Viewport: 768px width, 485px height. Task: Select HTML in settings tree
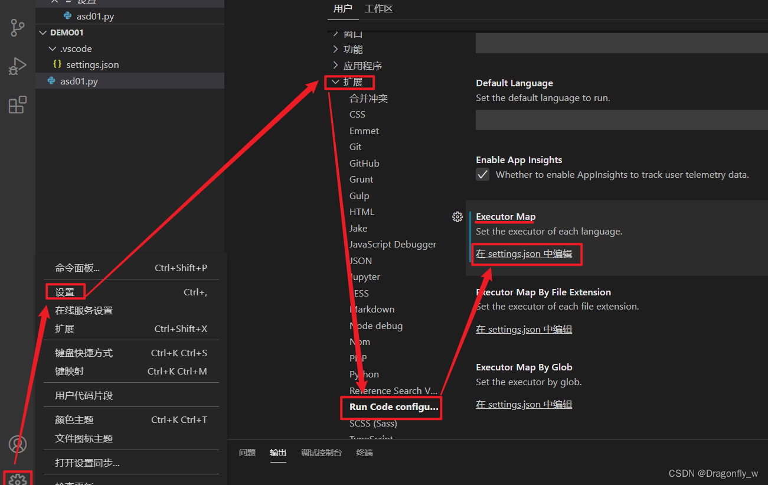pyautogui.click(x=362, y=212)
